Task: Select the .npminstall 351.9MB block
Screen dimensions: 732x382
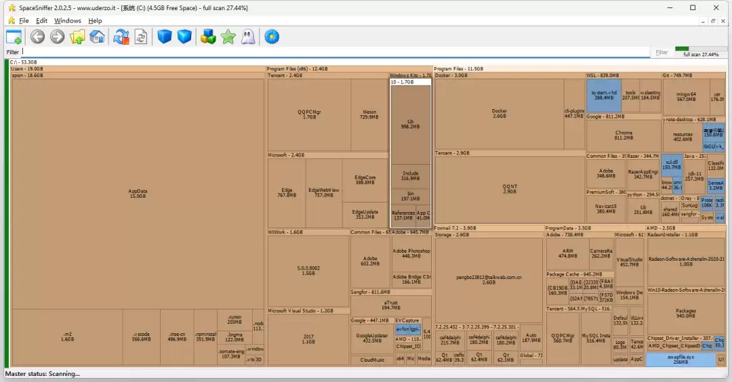Action: pyautogui.click(x=205, y=337)
